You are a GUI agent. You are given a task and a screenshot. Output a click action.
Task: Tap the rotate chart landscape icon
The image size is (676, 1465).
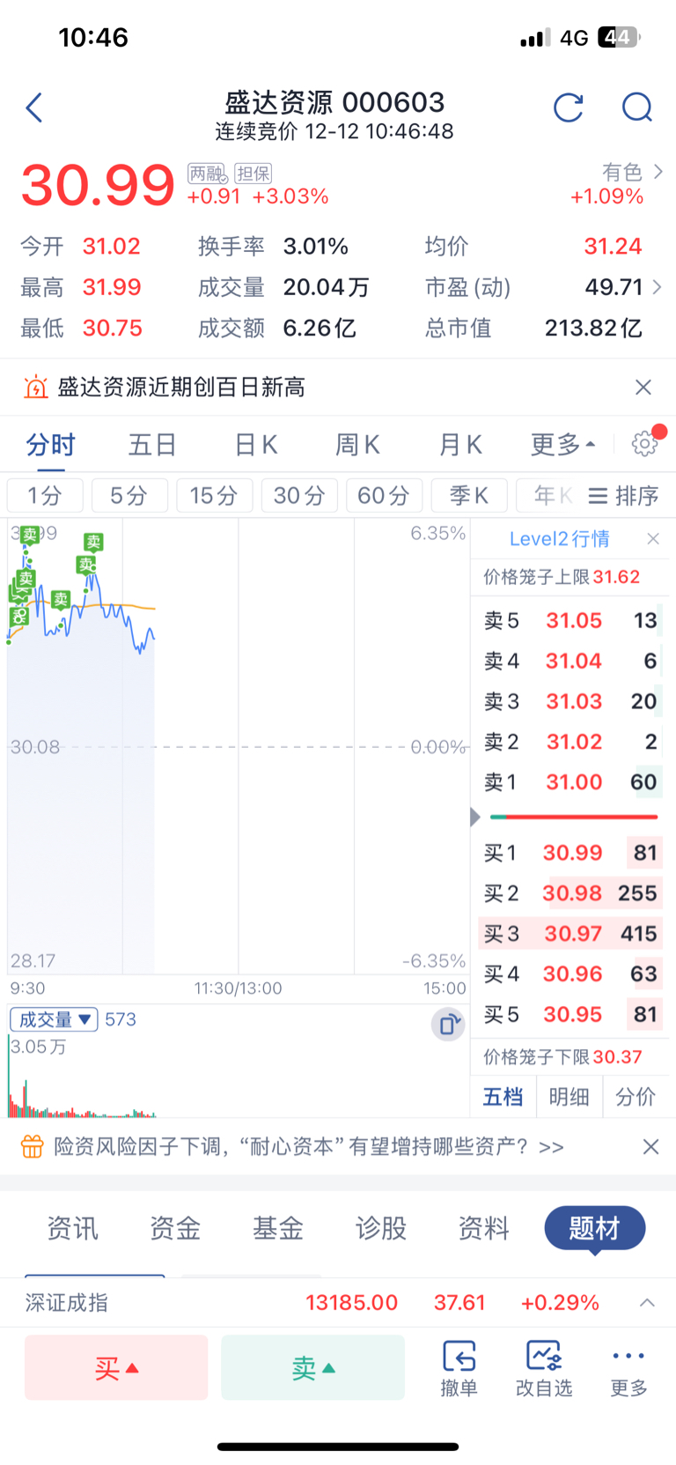(x=448, y=1024)
